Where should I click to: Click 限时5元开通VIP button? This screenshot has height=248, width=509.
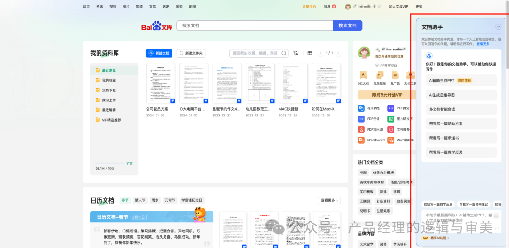click(x=386, y=95)
